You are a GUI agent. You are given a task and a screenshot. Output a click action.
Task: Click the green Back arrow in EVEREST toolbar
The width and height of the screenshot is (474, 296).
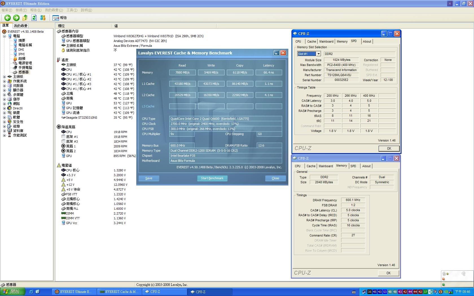pyautogui.click(x=8, y=18)
